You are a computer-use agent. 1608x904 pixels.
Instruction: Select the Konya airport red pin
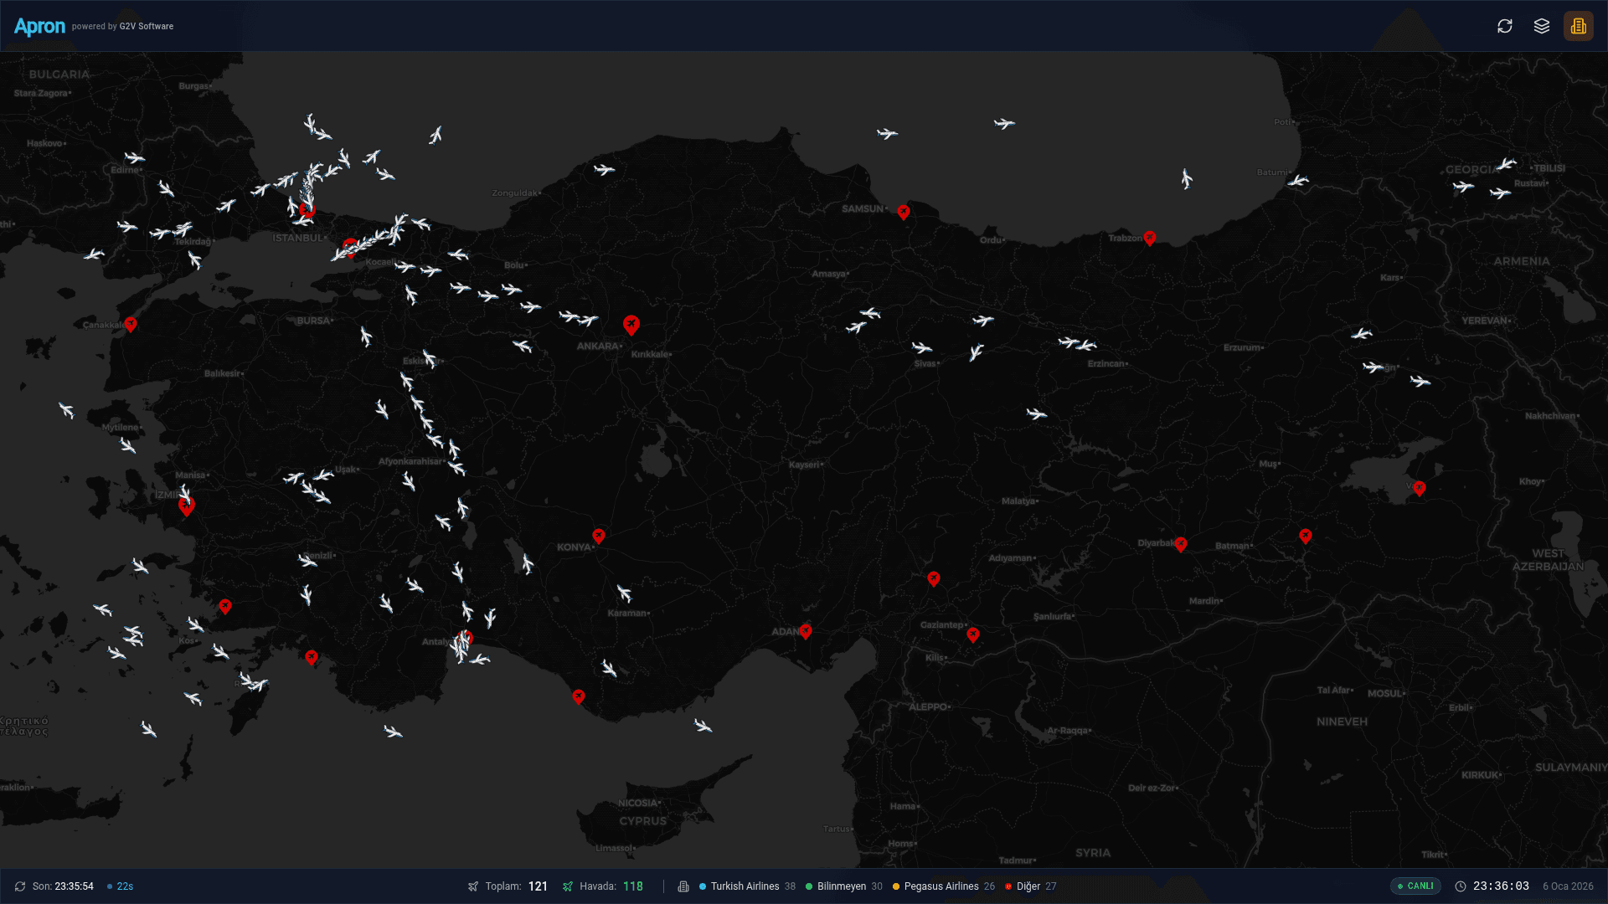[x=599, y=535]
